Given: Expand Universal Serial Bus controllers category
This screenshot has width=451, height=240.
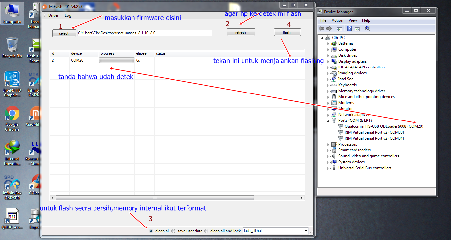Looking at the screenshot, I should (328, 168).
